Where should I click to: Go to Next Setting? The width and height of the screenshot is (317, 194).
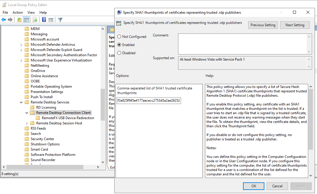point(295,25)
